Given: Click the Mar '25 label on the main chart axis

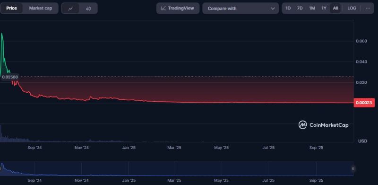Looking at the screenshot, I should (x=174, y=148).
